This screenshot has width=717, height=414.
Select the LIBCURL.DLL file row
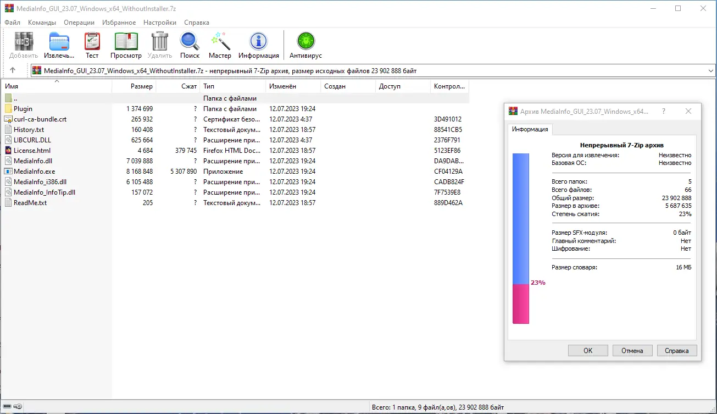pyautogui.click(x=235, y=140)
